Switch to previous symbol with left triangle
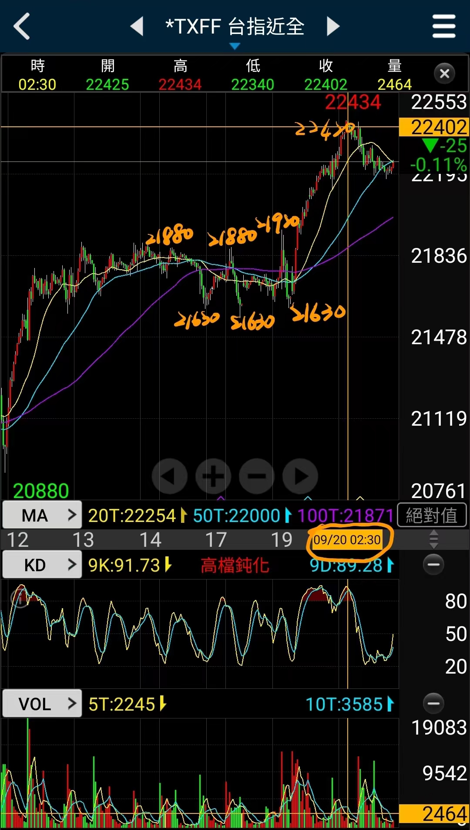 tap(137, 26)
